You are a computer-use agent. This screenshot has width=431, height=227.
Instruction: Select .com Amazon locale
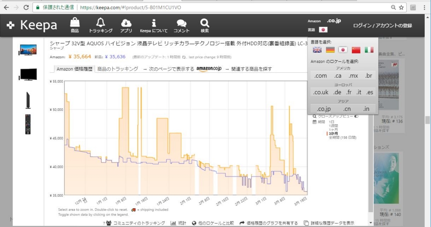click(x=320, y=76)
